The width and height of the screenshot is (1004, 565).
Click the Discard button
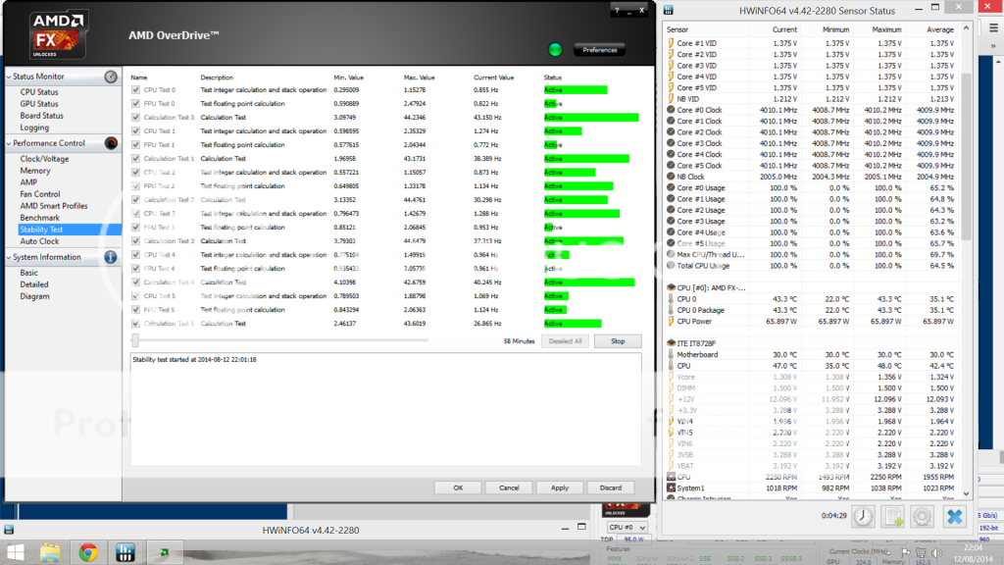pyautogui.click(x=611, y=488)
